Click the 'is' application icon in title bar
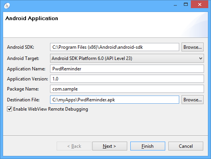This screenshot has height=159, width=211. coord(7,6)
